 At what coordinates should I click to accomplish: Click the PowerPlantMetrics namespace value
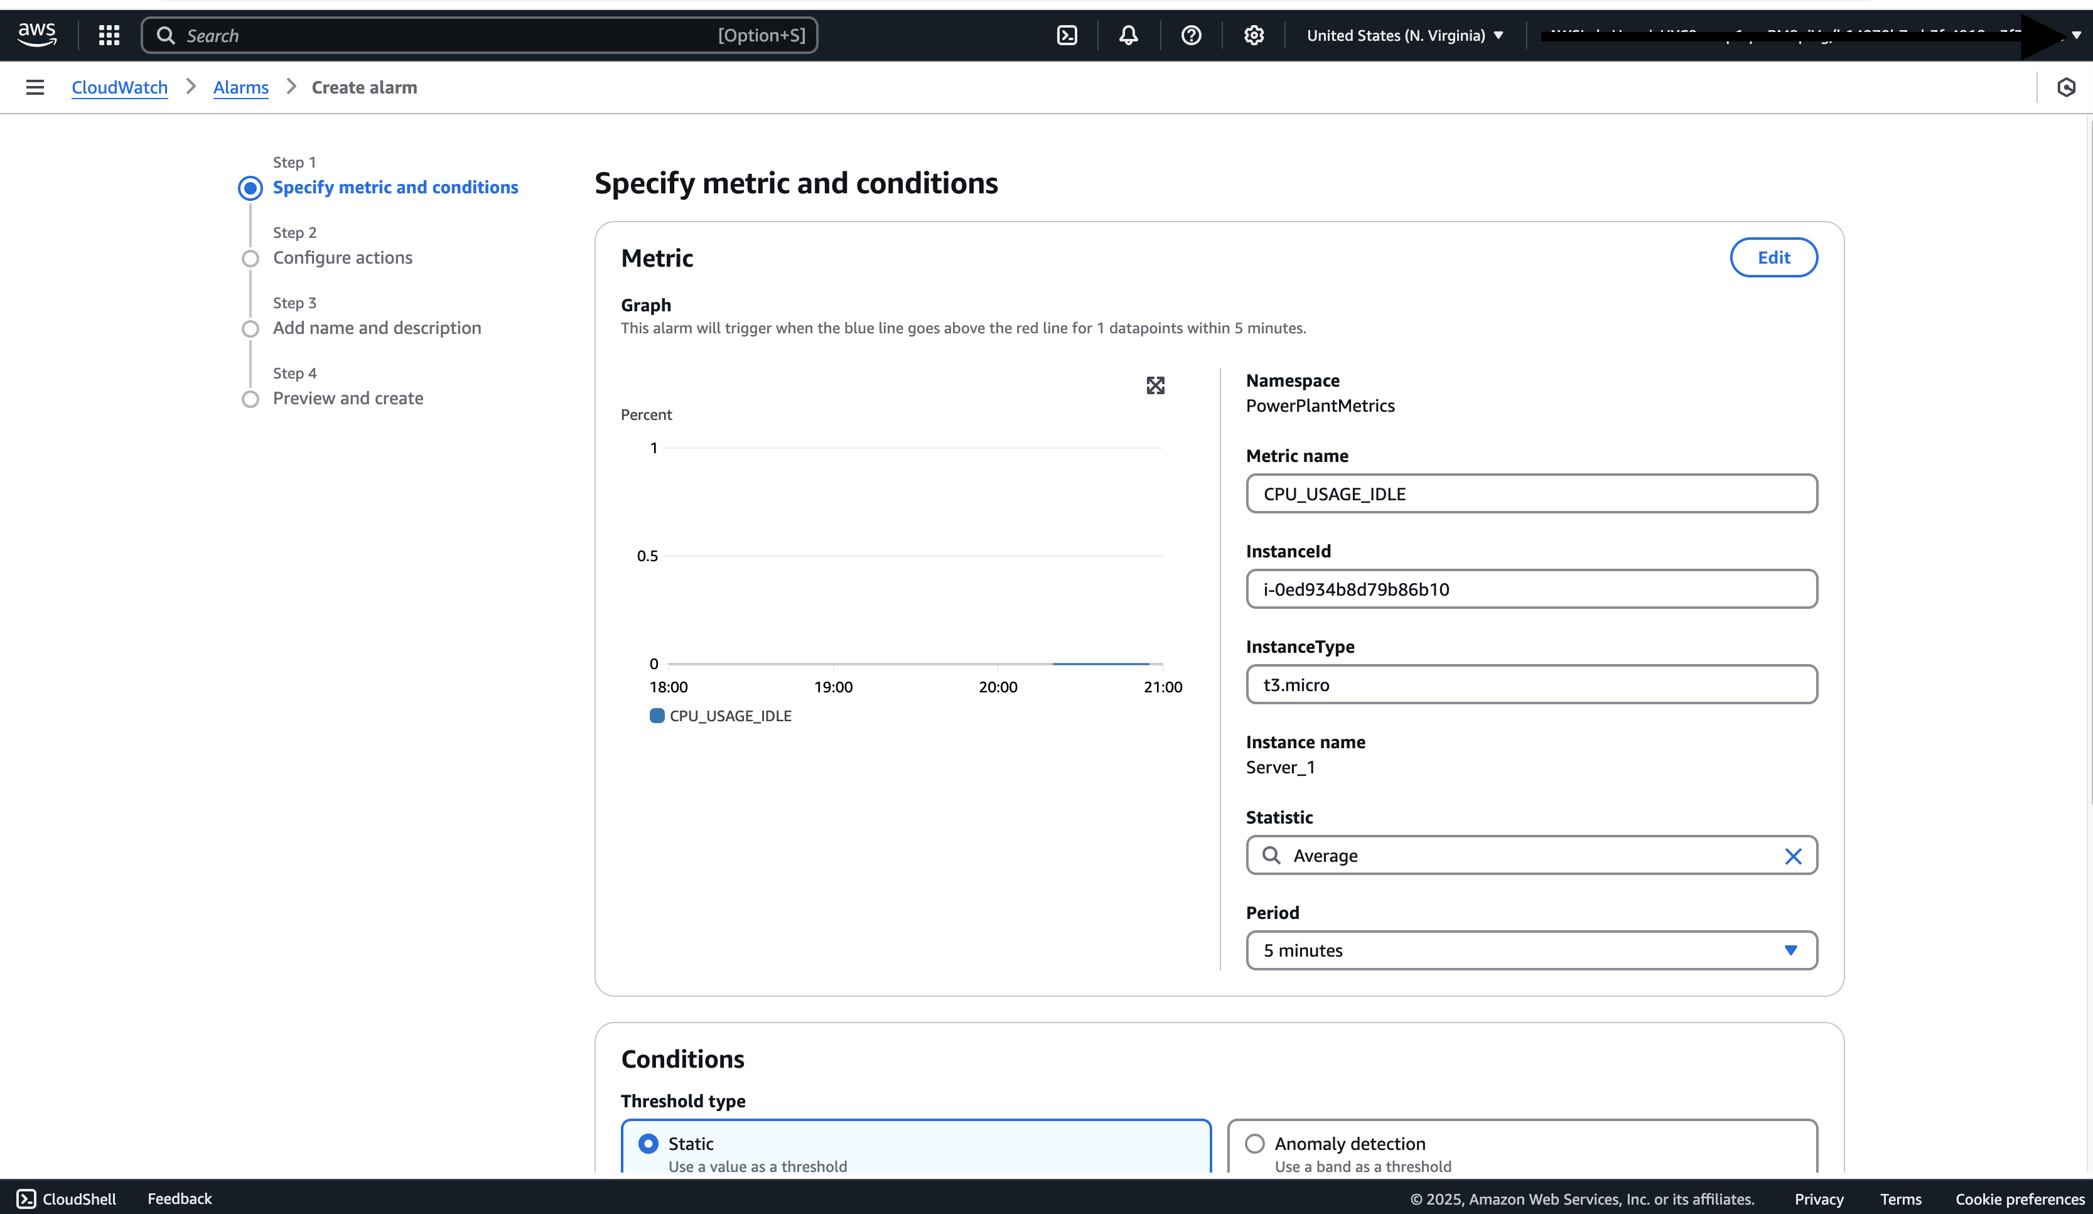tap(1320, 406)
